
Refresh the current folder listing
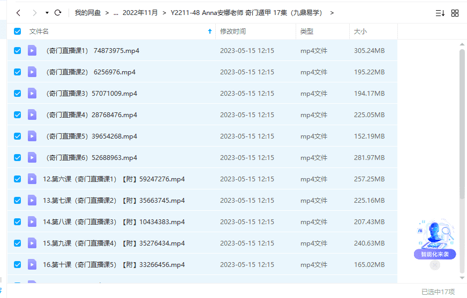tap(58, 13)
